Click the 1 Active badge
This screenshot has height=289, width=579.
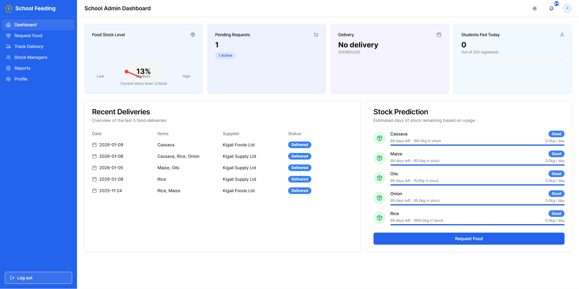(225, 56)
